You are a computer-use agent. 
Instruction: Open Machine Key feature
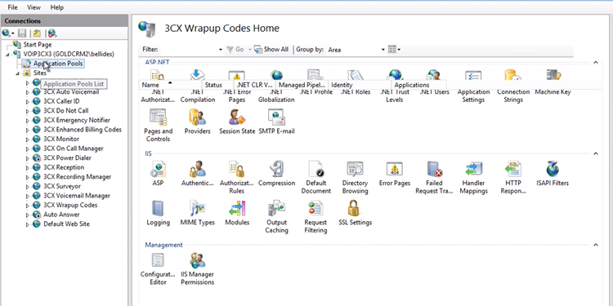553,82
